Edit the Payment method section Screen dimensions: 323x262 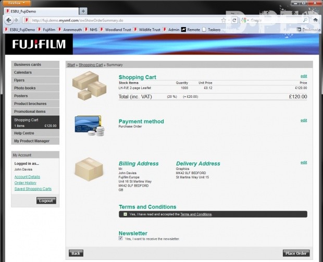pyautogui.click(x=304, y=121)
